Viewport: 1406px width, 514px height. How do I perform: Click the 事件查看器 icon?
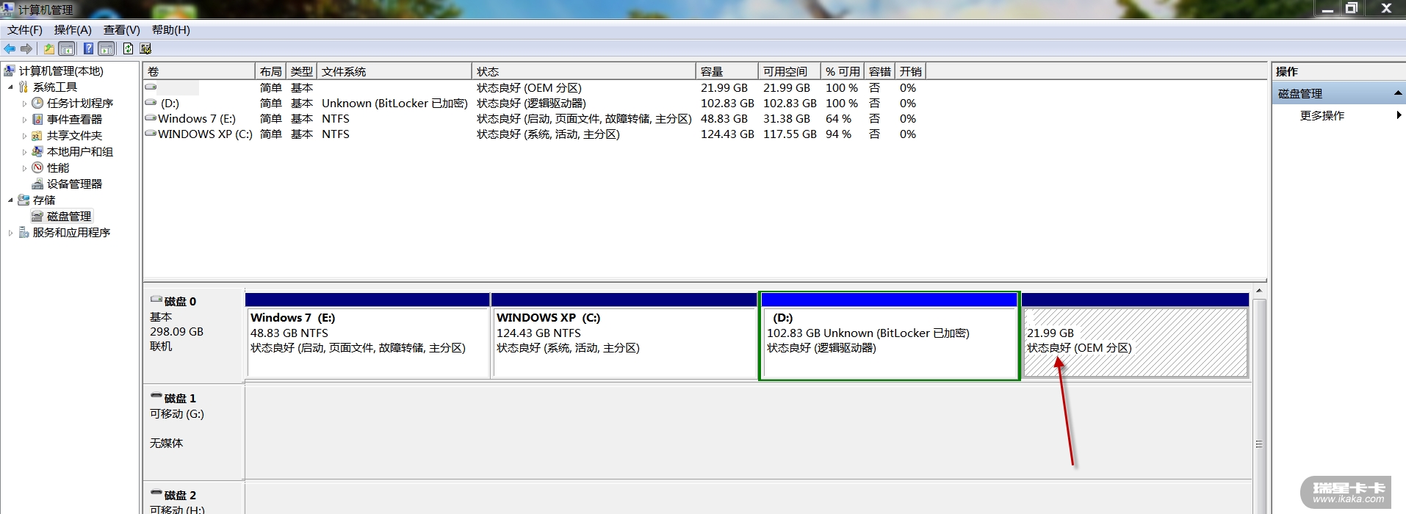37,119
